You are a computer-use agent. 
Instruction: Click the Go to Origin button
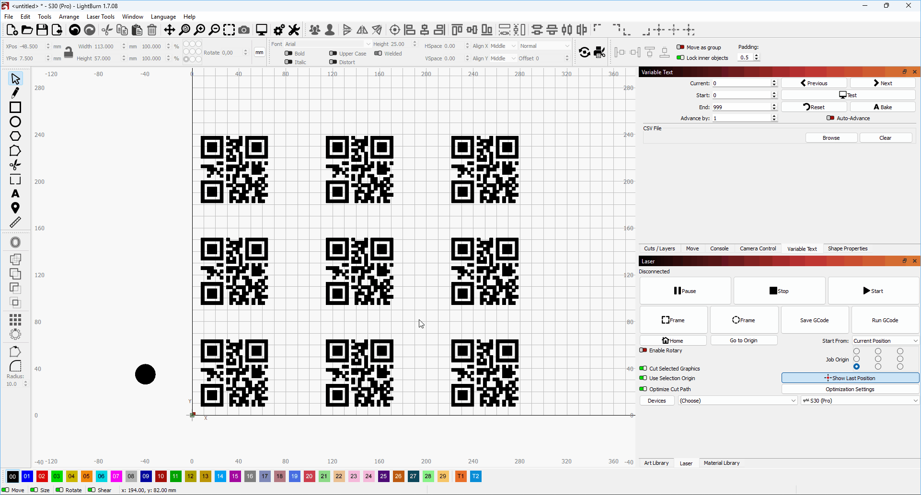(x=744, y=340)
